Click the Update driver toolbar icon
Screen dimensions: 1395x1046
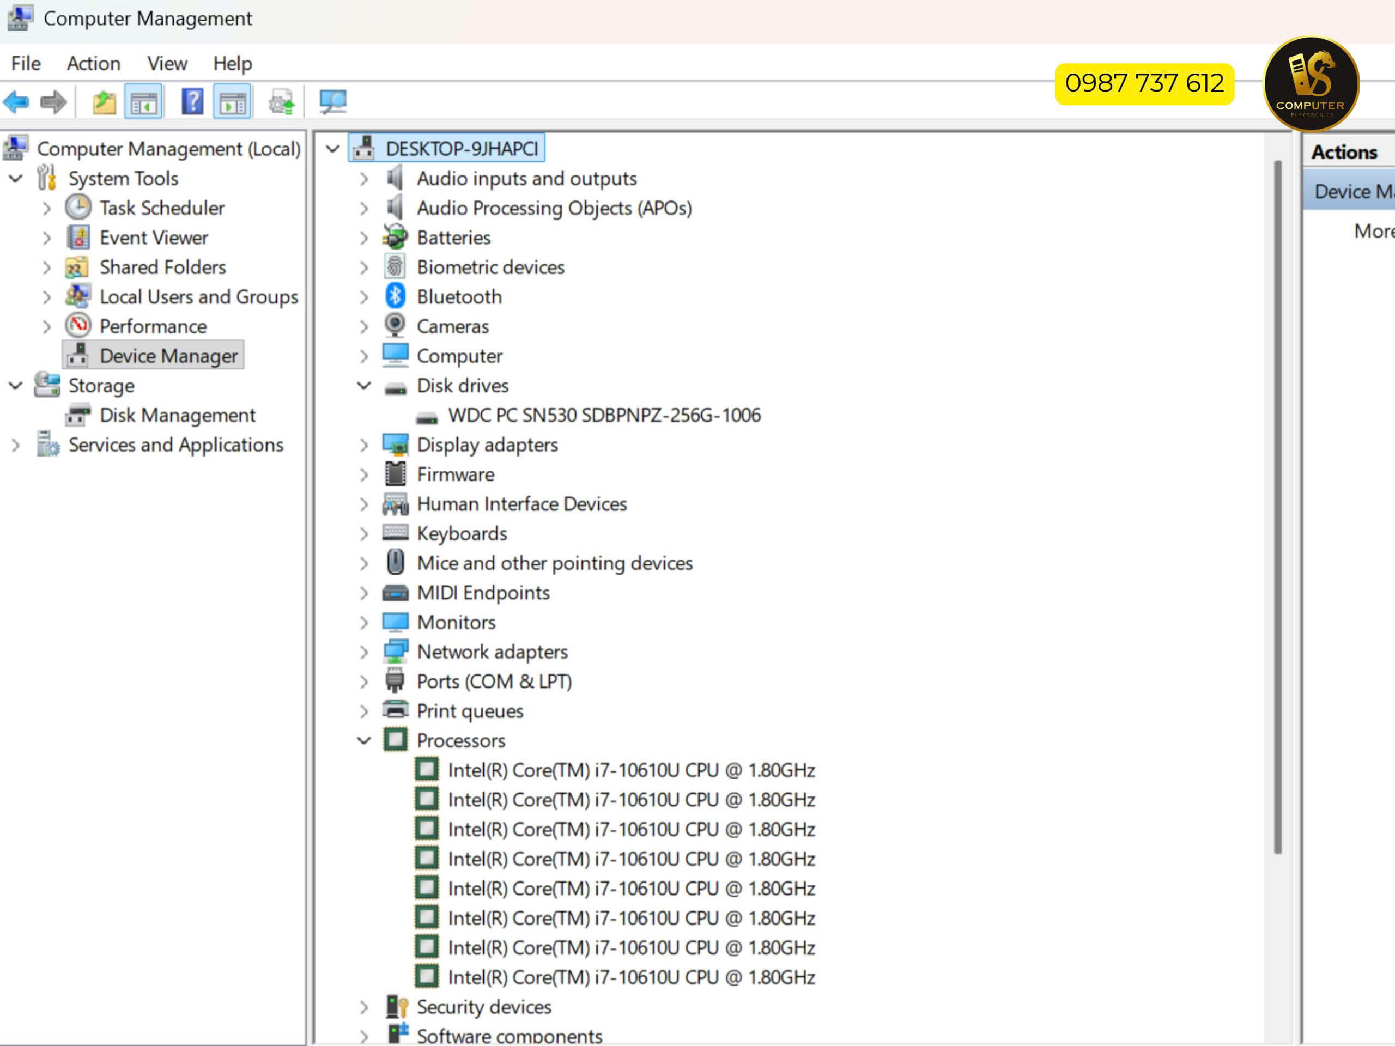coord(281,101)
